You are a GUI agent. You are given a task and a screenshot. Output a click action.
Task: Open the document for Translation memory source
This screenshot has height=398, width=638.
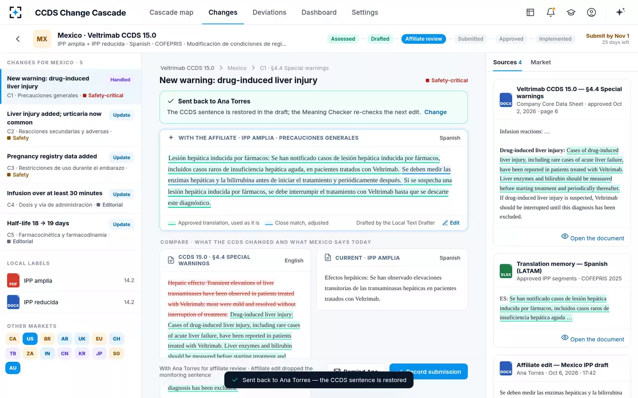click(x=593, y=339)
